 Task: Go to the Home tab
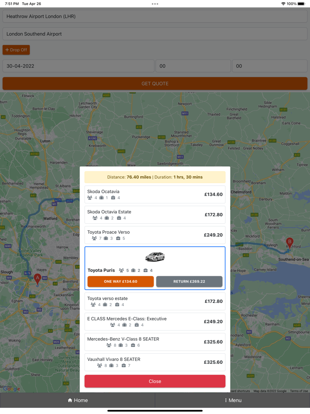click(77, 400)
